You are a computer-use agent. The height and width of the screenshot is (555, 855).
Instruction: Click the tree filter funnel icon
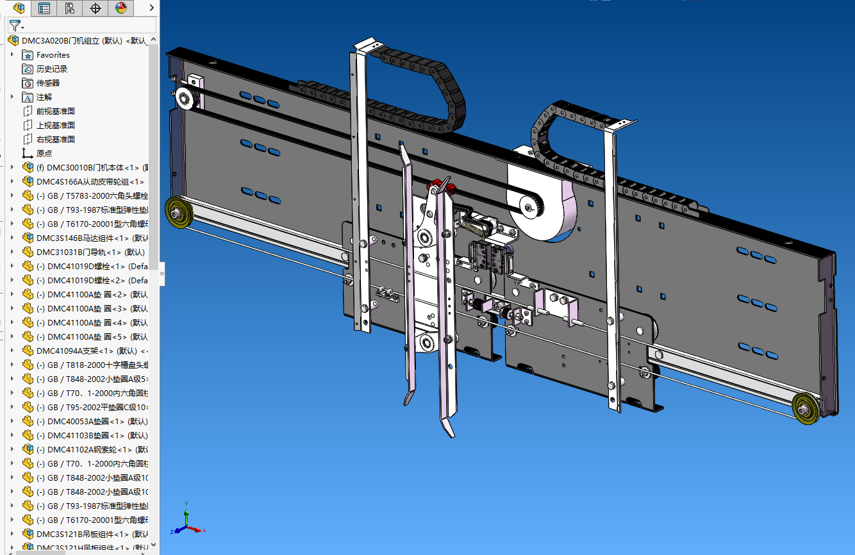click(15, 26)
